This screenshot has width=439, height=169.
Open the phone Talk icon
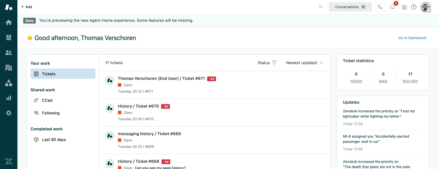[x=380, y=7]
